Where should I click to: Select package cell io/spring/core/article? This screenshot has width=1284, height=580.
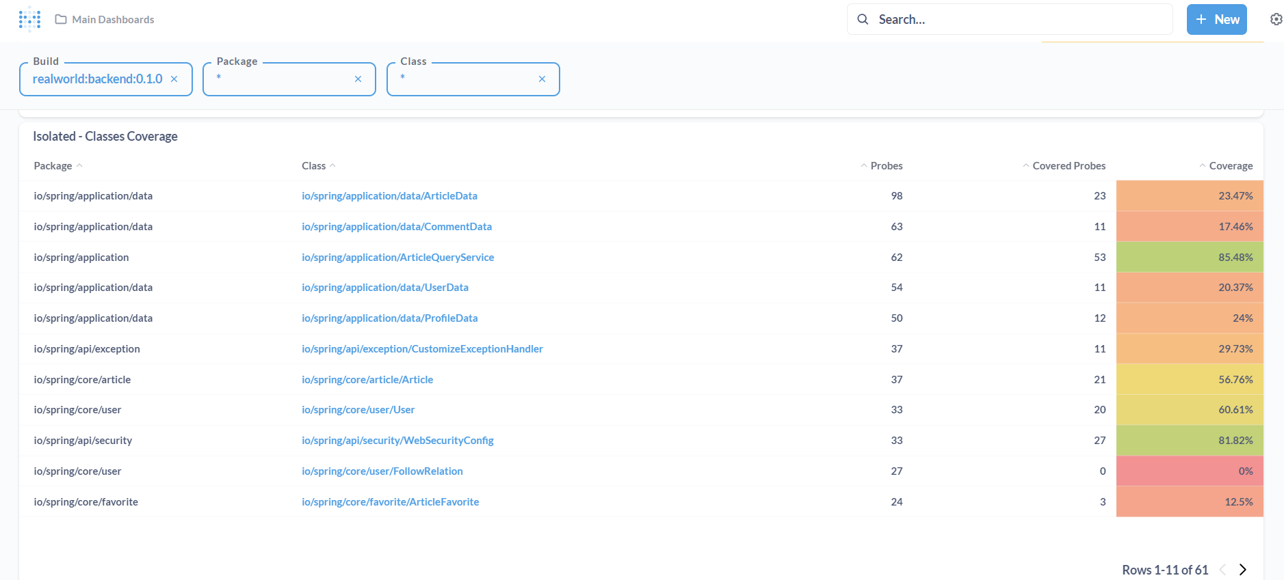point(82,380)
